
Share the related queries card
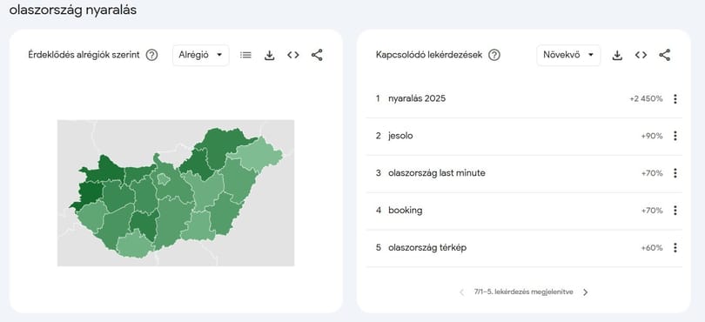[665, 55]
